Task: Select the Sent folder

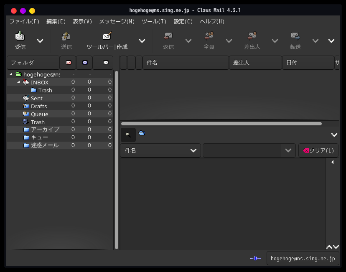Action: [60, 98]
